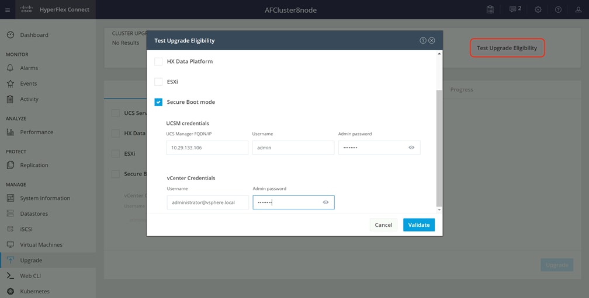Click the vCenter Username field
The width and height of the screenshot is (589, 298).
(208, 202)
